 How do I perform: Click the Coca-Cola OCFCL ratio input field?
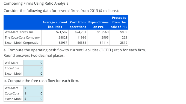tap(33, 68)
